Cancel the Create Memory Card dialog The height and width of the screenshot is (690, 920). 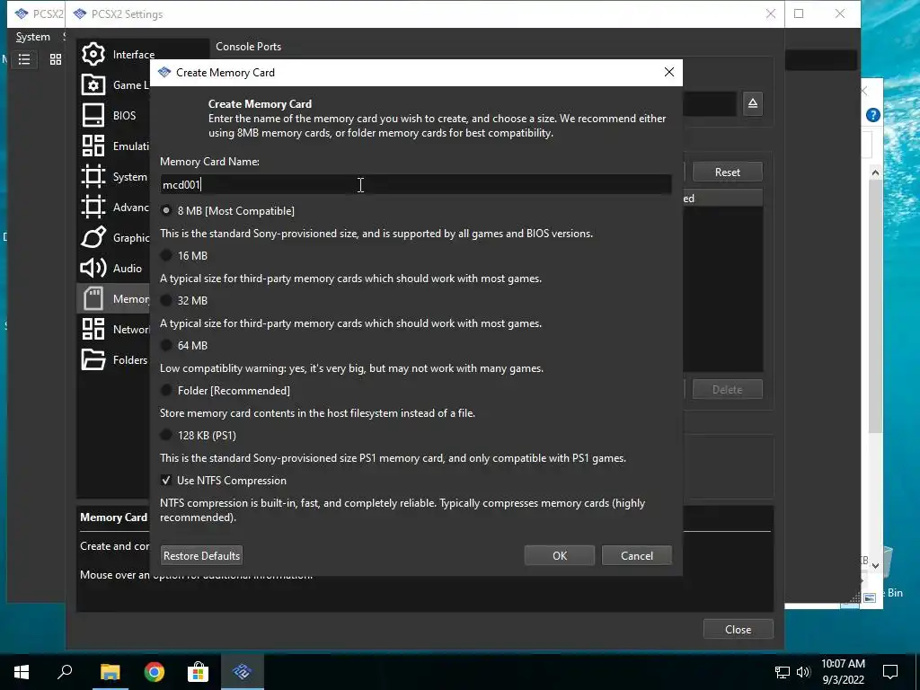637,555
